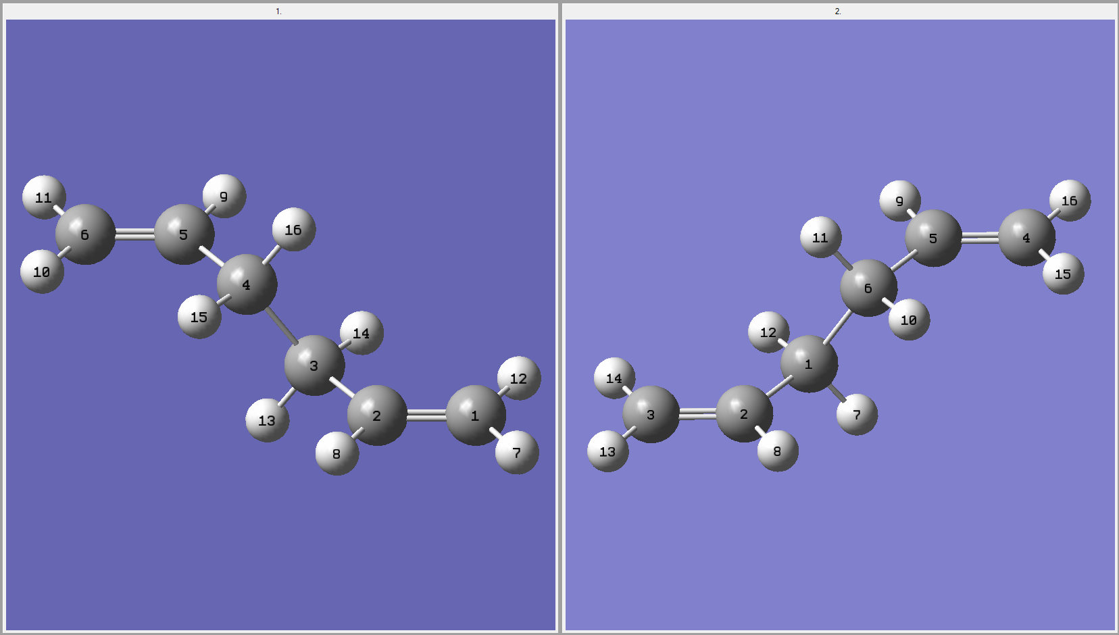The height and width of the screenshot is (635, 1119).
Task: Click carbon atom 5 in pane 2
Action: pyautogui.click(x=934, y=238)
